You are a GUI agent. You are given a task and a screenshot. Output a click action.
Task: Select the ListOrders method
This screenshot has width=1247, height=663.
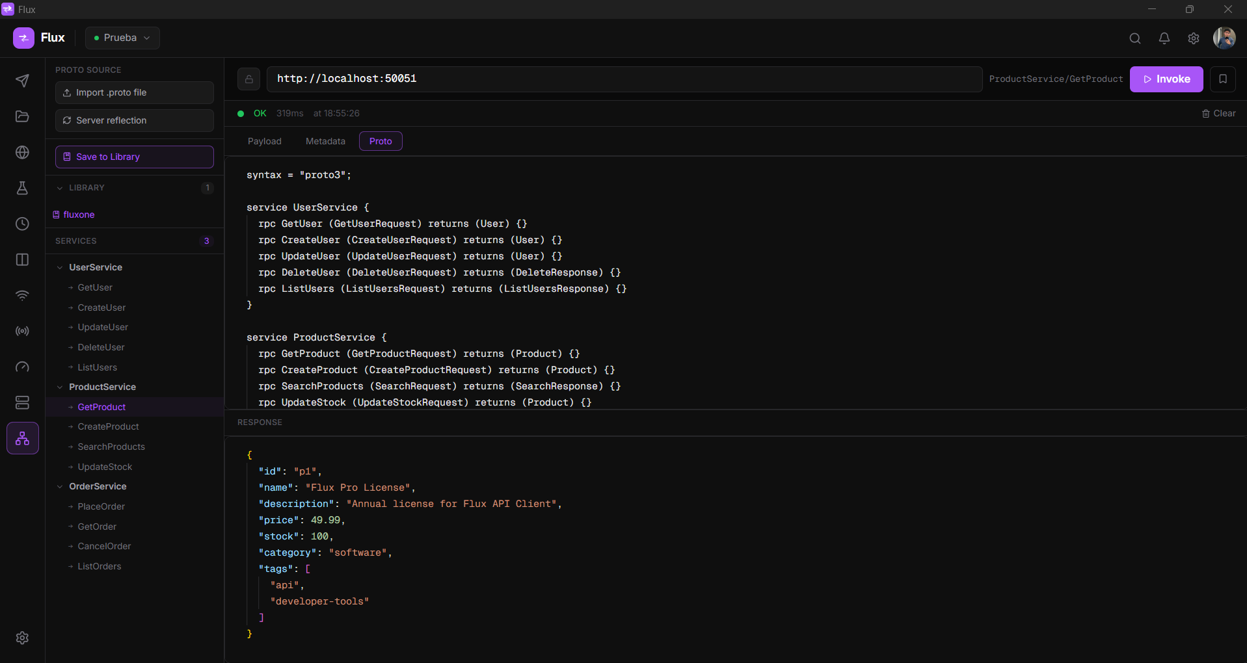pos(99,566)
